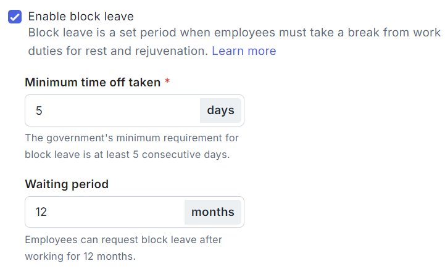Image resolution: width=445 pixels, height=269 pixels.
Task: Click the "months" unit suffix
Action: pos(213,212)
